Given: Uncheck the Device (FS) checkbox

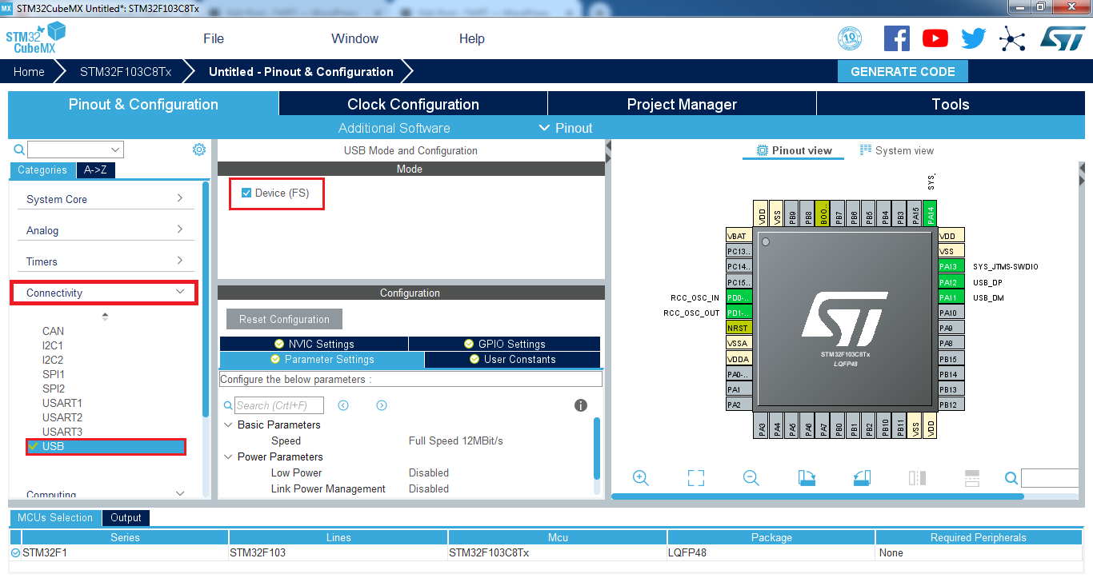Looking at the screenshot, I should tap(246, 193).
